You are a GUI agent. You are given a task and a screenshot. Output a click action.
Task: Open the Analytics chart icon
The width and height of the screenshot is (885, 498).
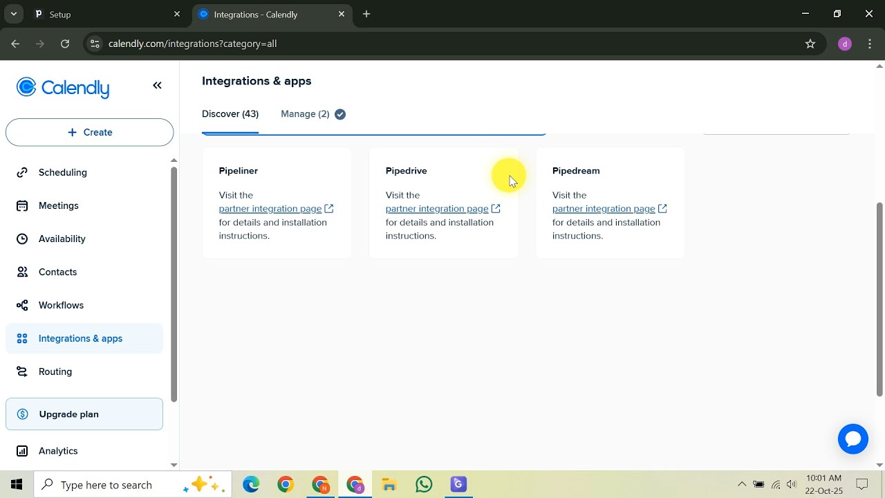[x=22, y=451]
